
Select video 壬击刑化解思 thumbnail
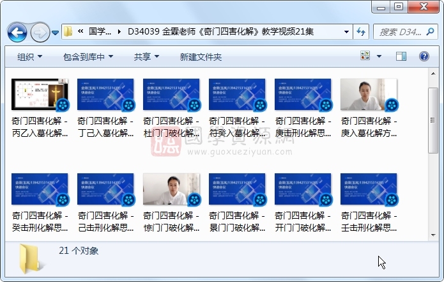(369, 189)
